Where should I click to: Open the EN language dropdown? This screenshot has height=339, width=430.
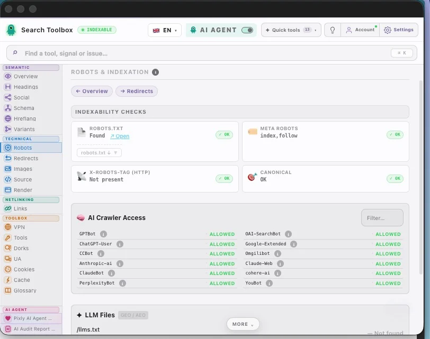point(165,30)
